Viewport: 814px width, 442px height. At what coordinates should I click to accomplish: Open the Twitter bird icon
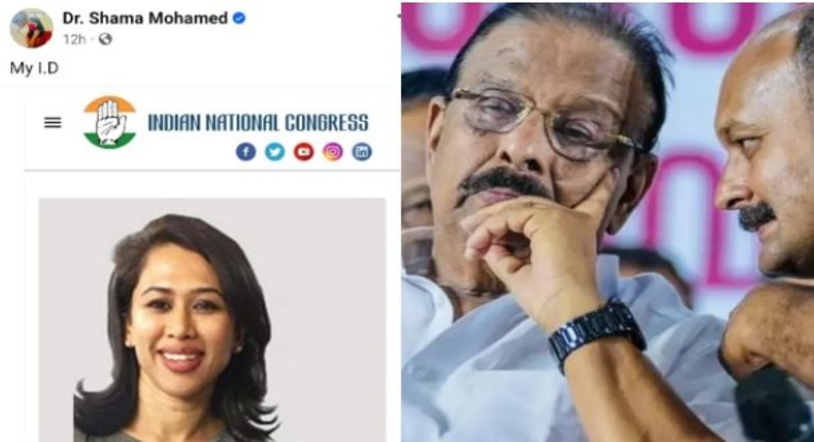click(274, 152)
